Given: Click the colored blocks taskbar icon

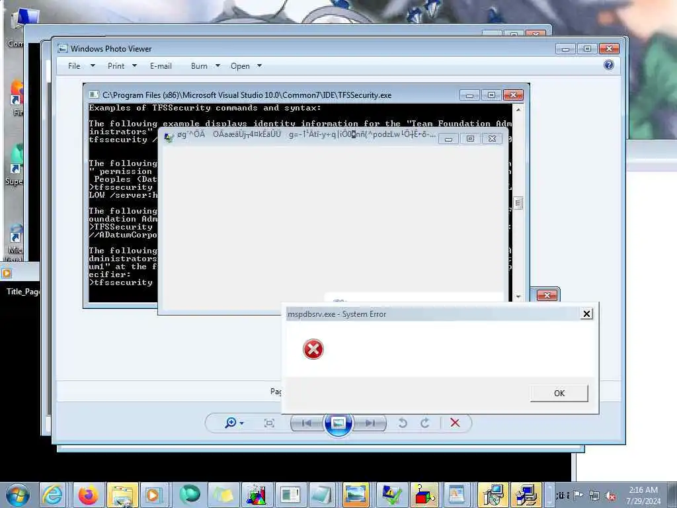Looking at the screenshot, I should [425, 495].
